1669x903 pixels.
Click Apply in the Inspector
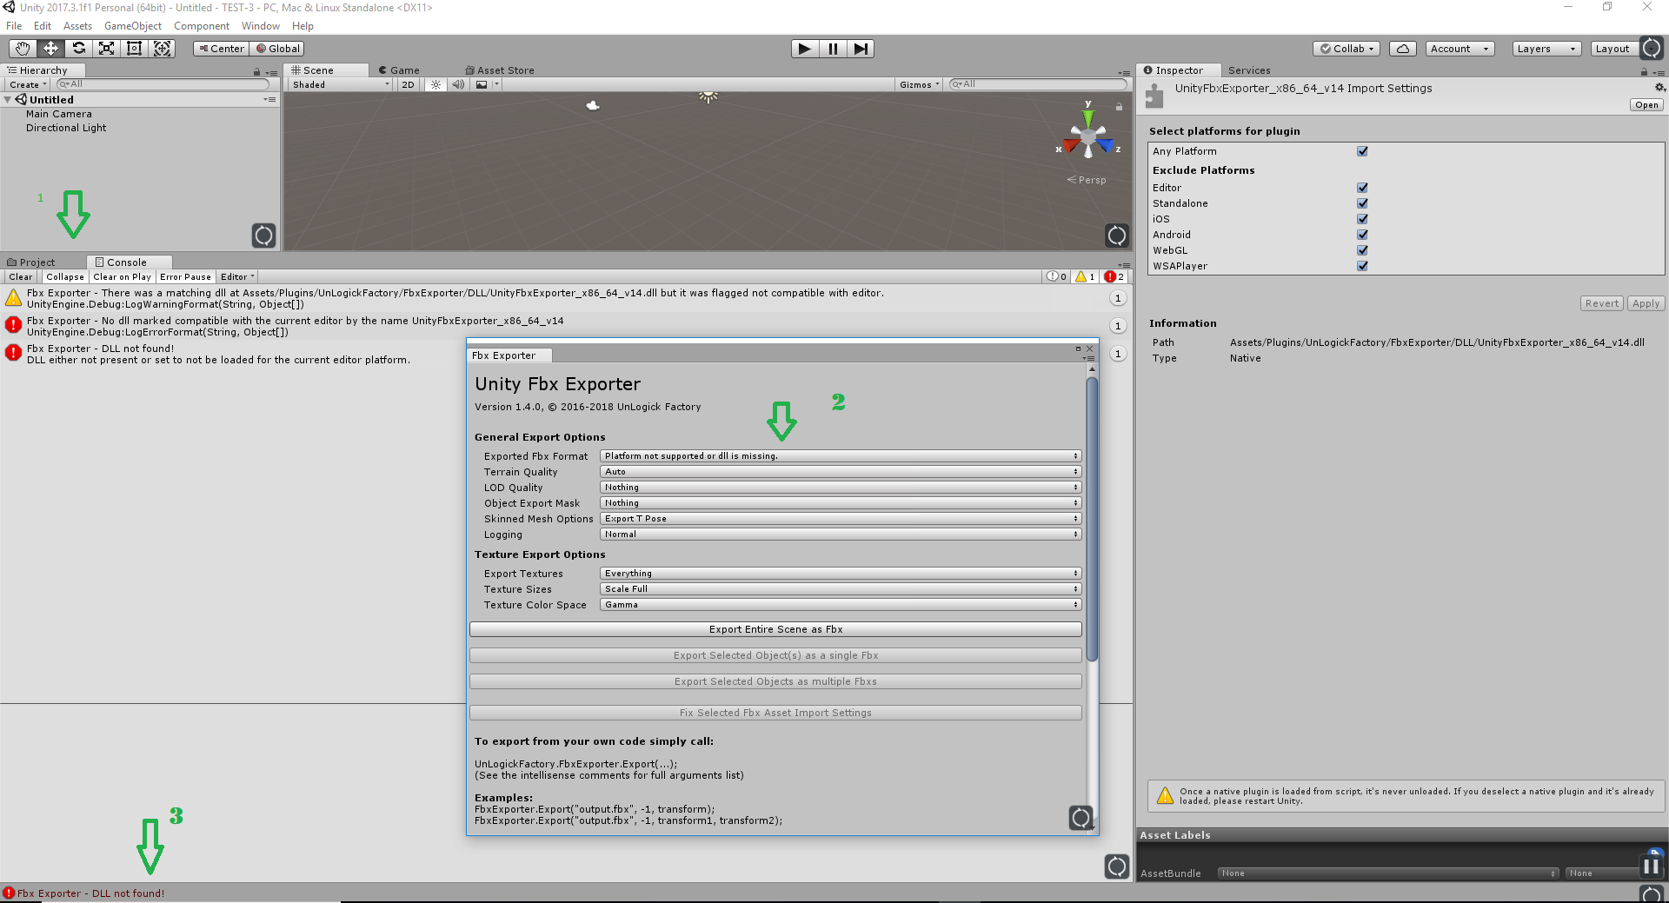[1646, 303]
